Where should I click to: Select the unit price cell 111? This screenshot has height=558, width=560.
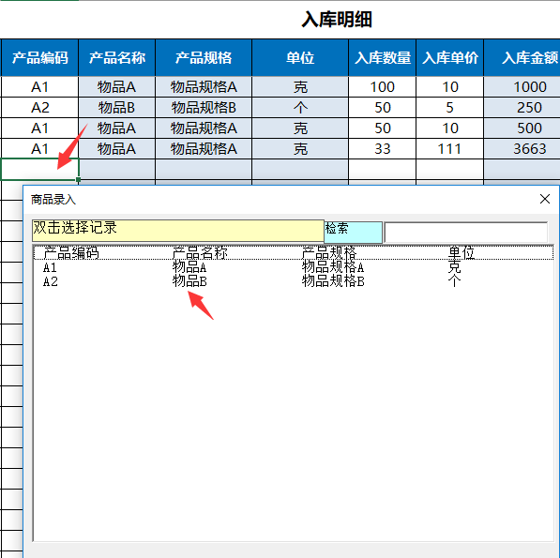449,149
